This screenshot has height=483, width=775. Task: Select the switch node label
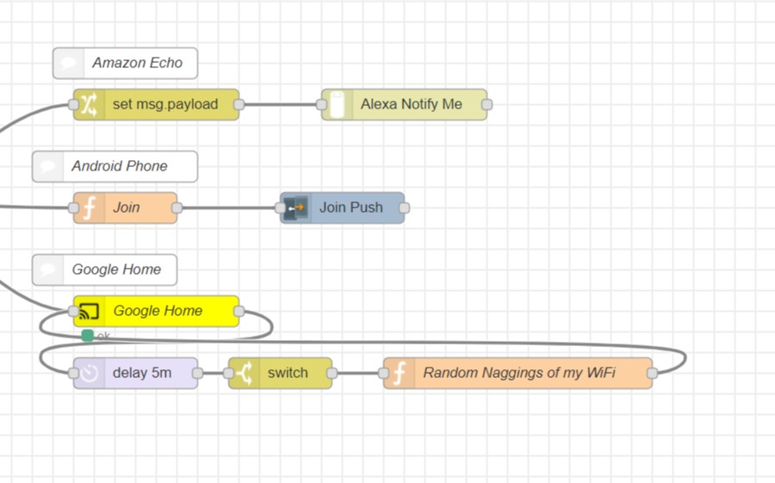tap(288, 374)
